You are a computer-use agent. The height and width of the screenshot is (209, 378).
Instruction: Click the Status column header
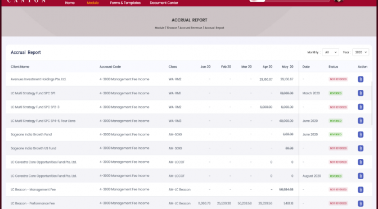point(333,67)
